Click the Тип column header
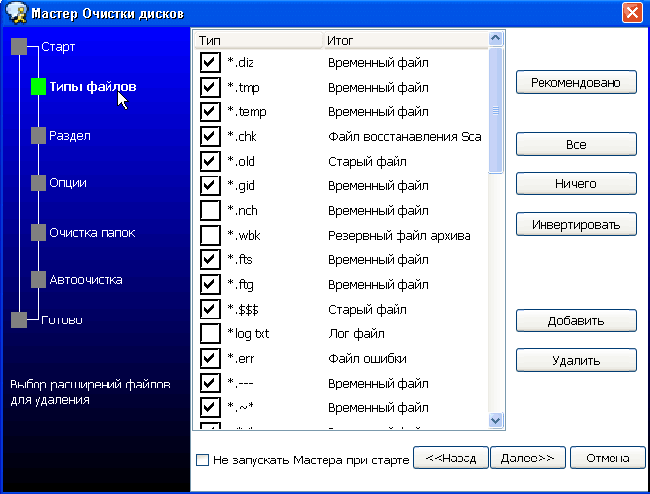The image size is (650, 494). click(x=258, y=40)
